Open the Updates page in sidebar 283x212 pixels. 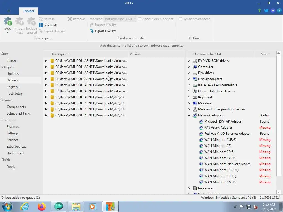tap(12, 73)
